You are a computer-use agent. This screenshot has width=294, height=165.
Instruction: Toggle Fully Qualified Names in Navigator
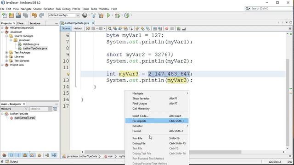point(39,155)
